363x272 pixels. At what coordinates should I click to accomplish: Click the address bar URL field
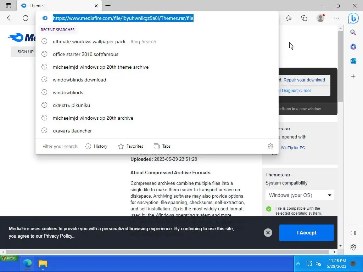(x=157, y=18)
